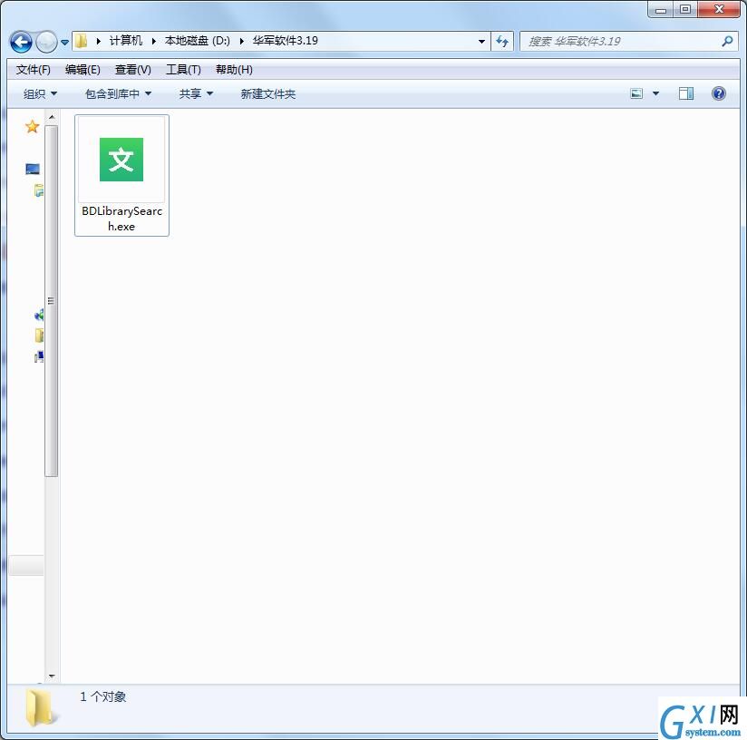This screenshot has height=740, width=747.
Task: Select the yellow folder icon in sidebar
Action: (39, 336)
